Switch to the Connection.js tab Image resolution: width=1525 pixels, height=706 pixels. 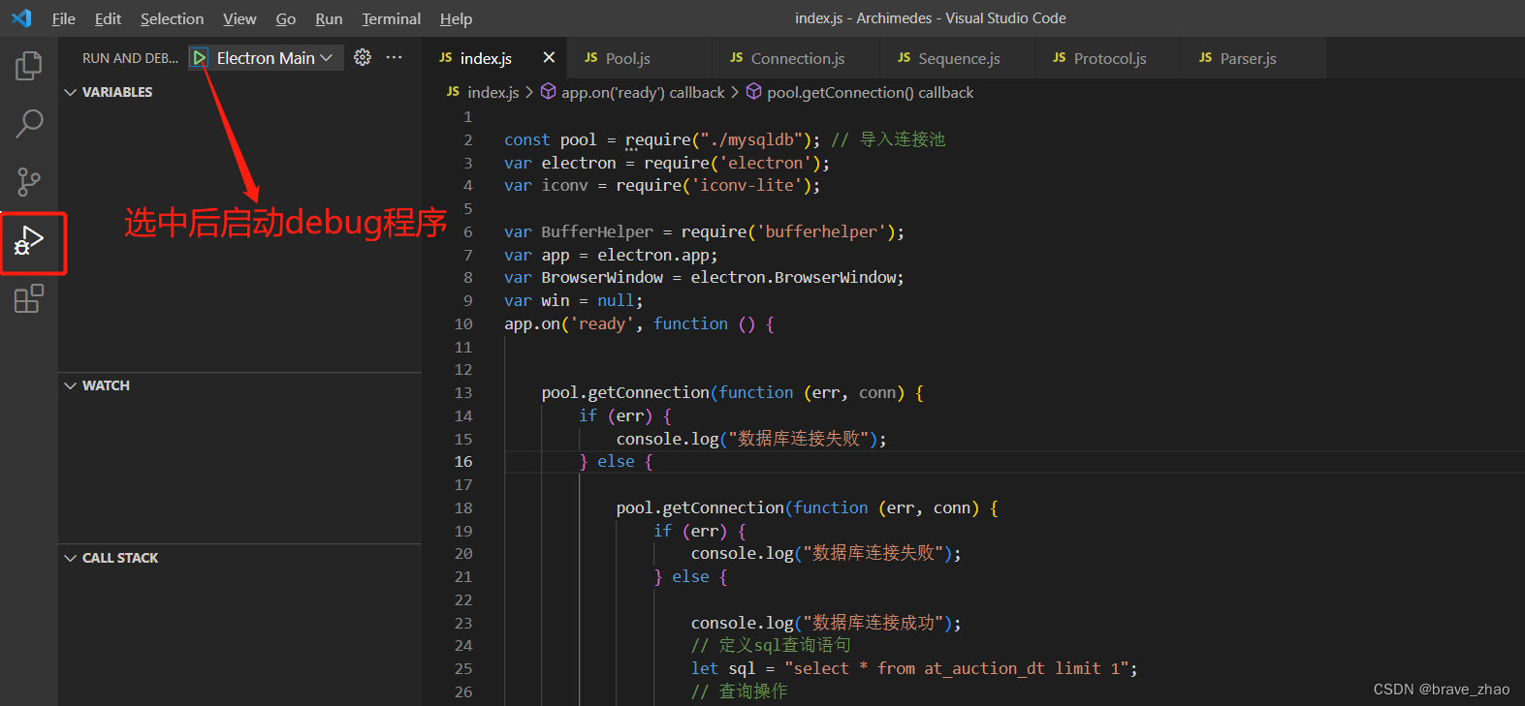coord(798,58)
